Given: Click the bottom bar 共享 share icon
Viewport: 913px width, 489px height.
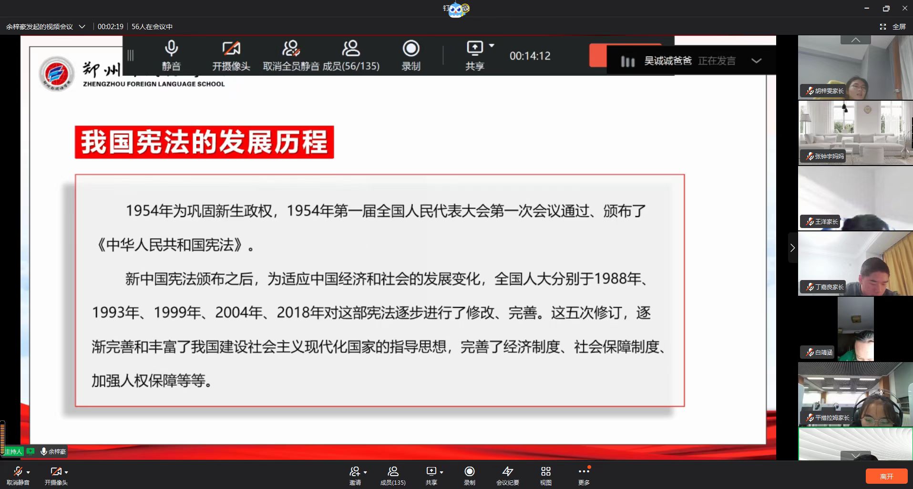Looking at the screenshot, I should click(431, 471).
